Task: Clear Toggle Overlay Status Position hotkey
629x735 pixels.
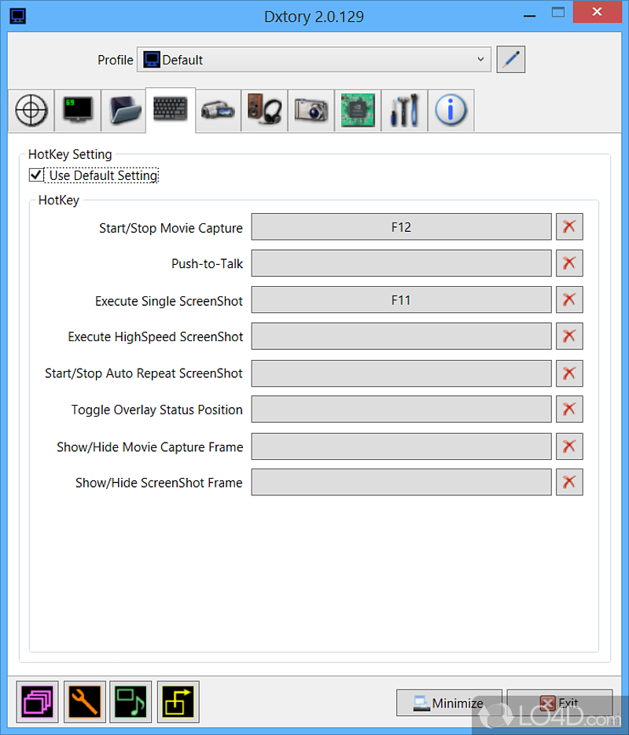Action: click(x=569, y=410)
